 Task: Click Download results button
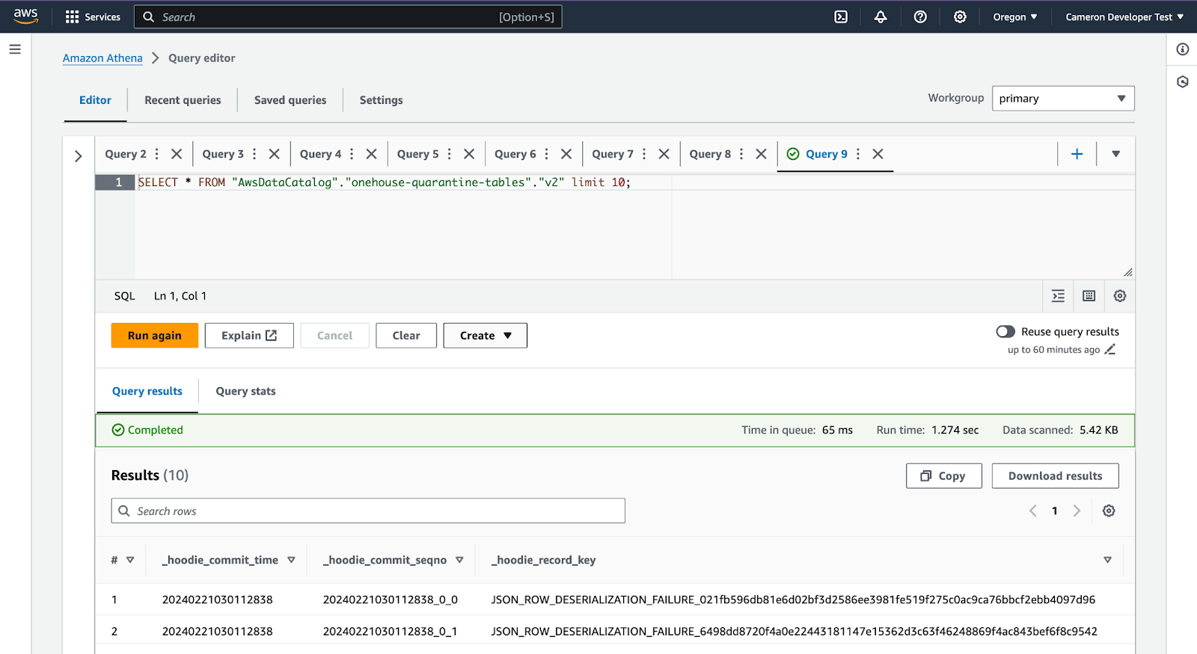(1056, 476)
